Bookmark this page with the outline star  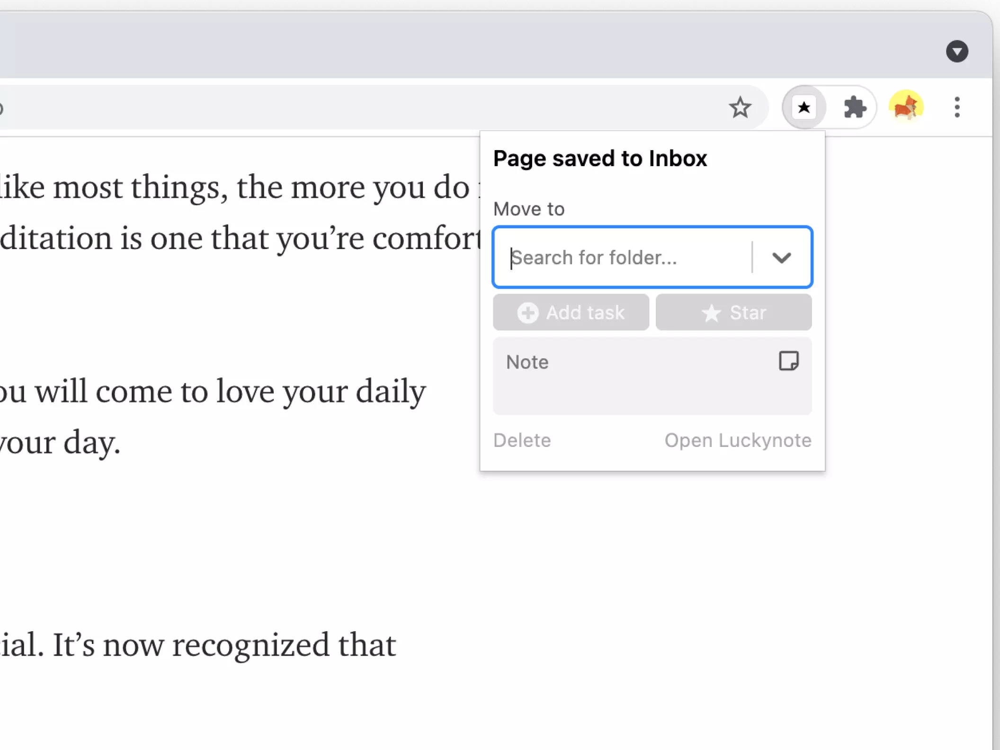tap(740, 107)
